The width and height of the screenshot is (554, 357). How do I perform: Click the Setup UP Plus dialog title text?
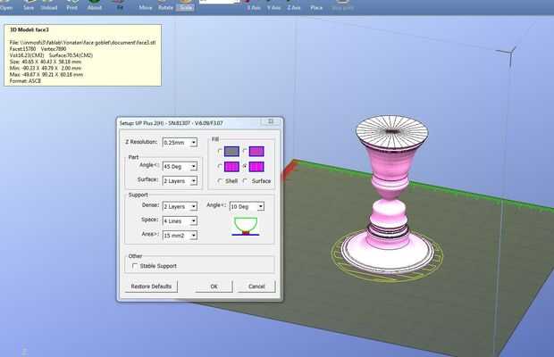click(171, 123)
